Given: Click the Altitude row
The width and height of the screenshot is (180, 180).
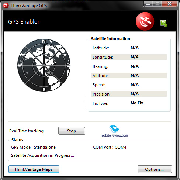Looking at the screenshot, I should point(129,76).
